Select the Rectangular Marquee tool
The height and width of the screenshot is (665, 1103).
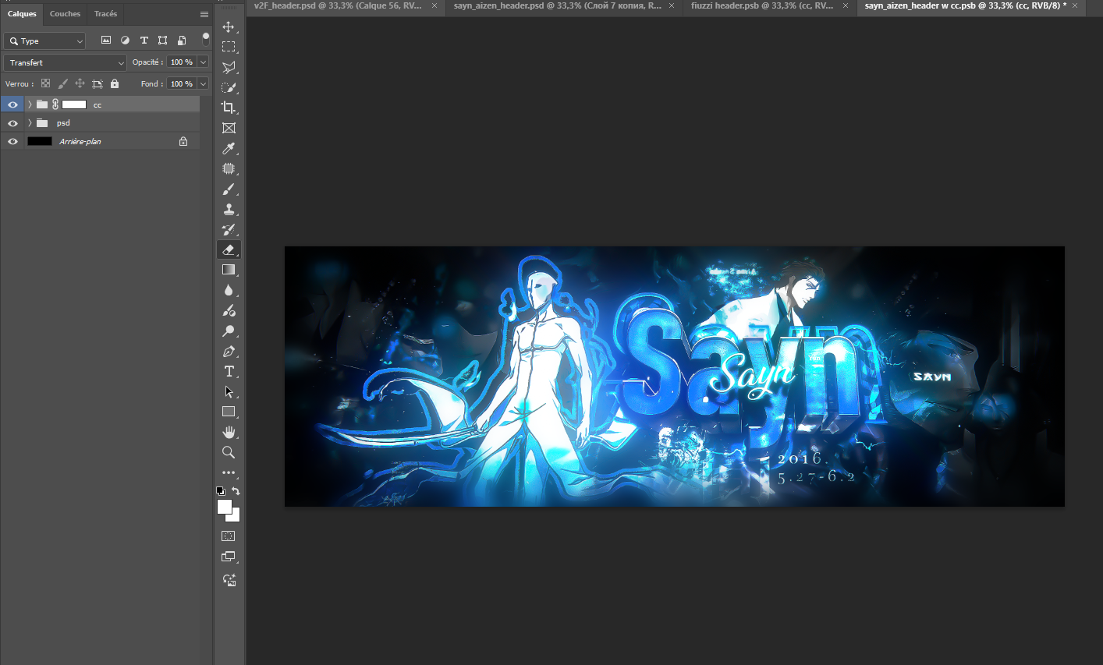pyautogui.click(x=229, y=47)
